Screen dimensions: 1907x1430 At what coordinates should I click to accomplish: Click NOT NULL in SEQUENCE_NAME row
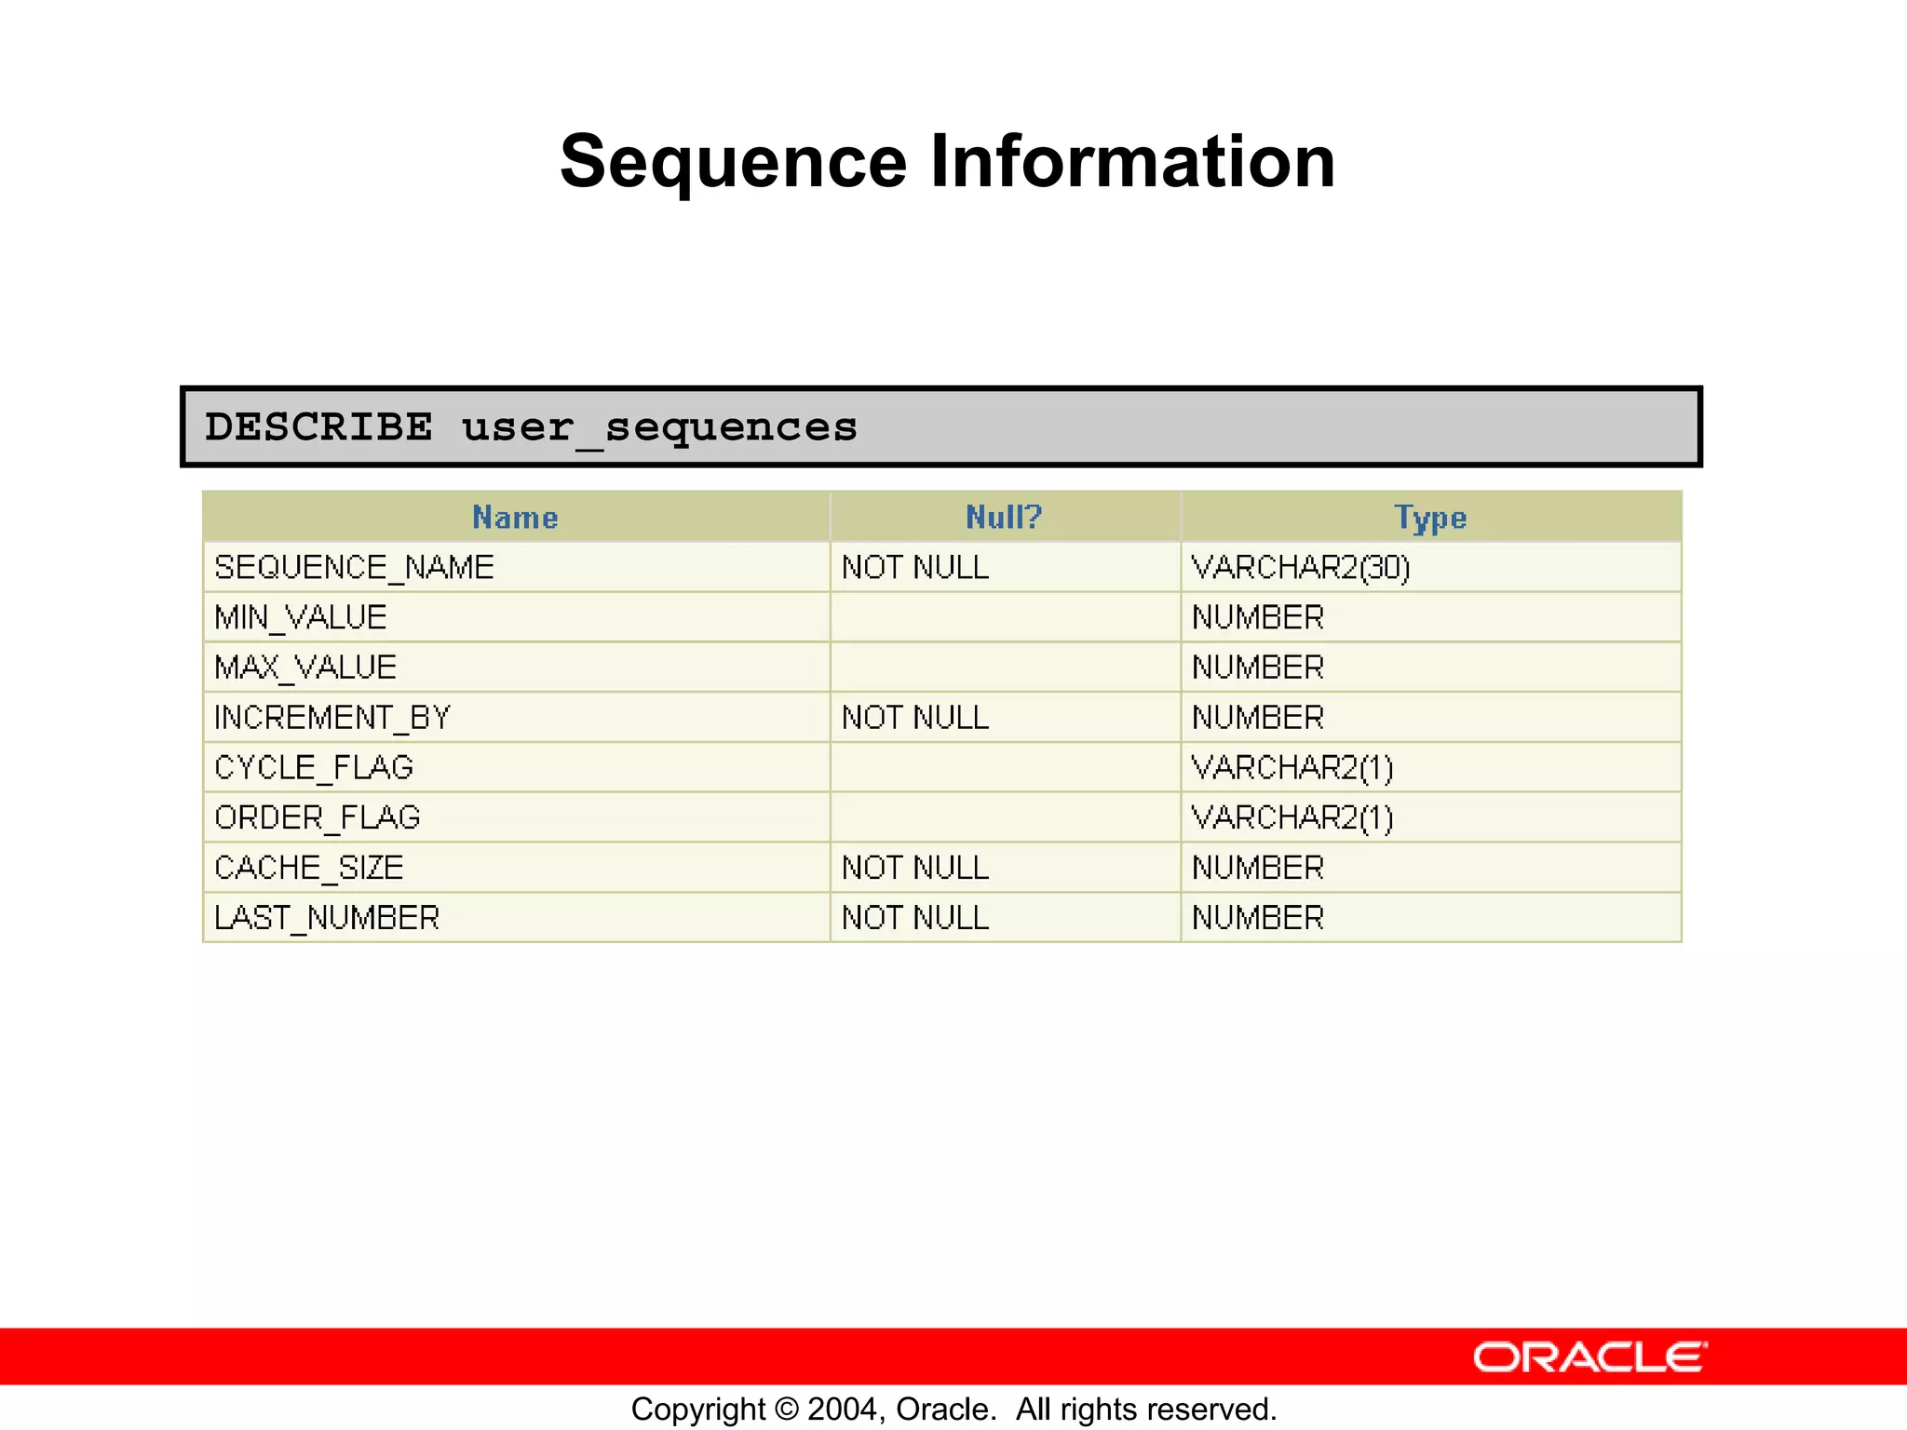(x=915, y=568)
